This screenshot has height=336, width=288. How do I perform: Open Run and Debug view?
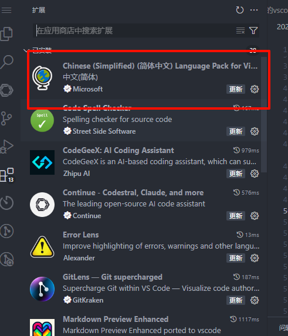click(x=6, y=147)
